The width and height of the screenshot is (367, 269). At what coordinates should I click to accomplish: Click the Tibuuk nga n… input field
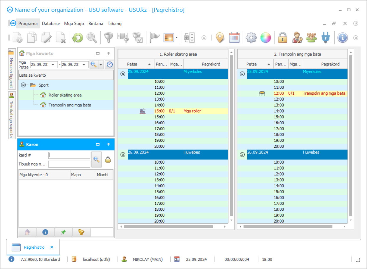[x=69, y=164]
